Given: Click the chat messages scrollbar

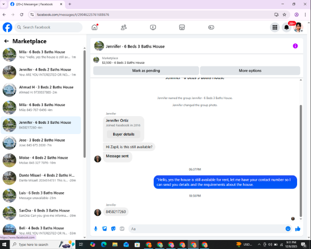Looking at the screenshot, I should [x=301, y=161].
